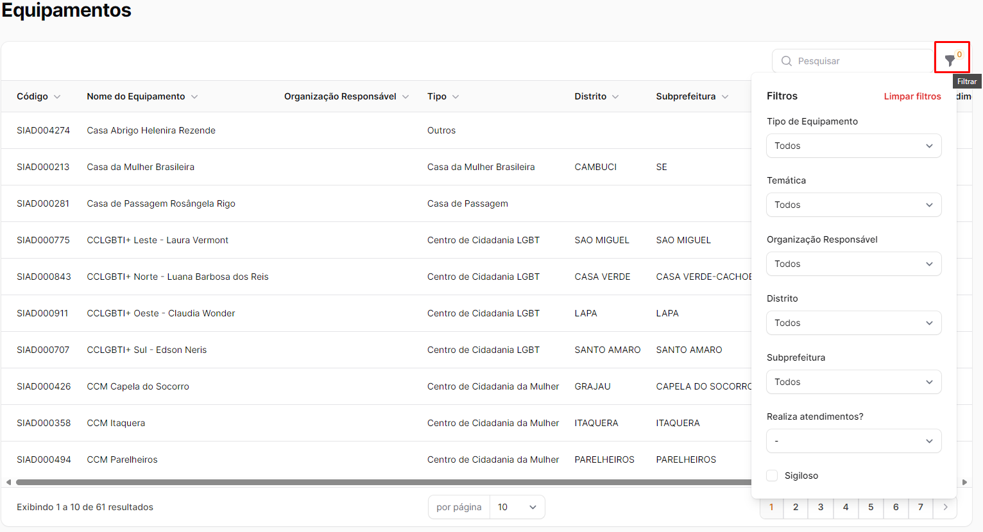
Task: Click sort chevron next to Código
Action: click(57, 97)
